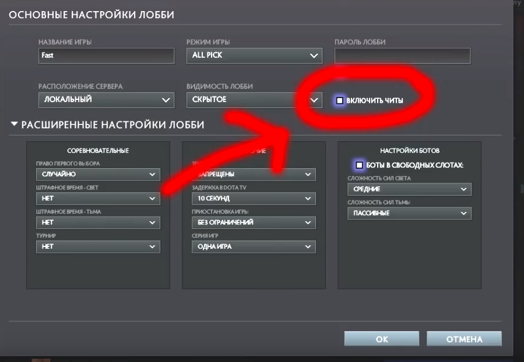Open the РЕЖИМ ИГРЫ dropdown showing ALL PICK

(254, 55)
